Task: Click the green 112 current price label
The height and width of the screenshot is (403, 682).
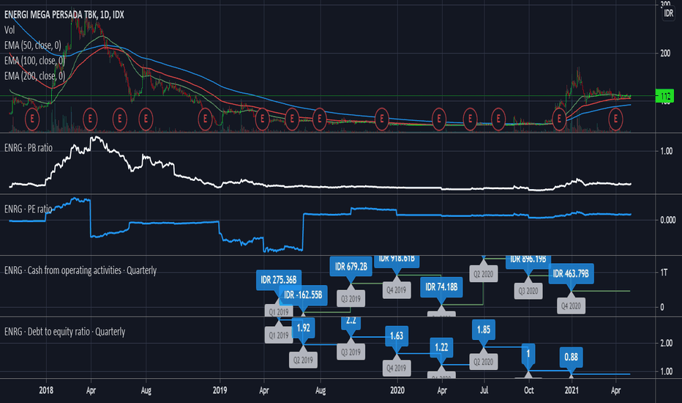Action: (x=664, y=96)
